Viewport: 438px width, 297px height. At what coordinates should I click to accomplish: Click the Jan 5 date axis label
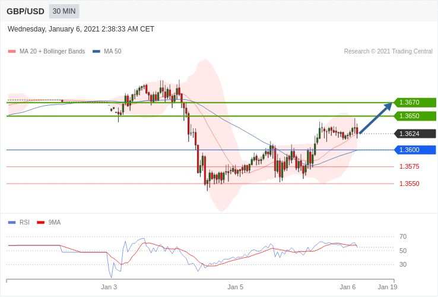coord(235,287)
